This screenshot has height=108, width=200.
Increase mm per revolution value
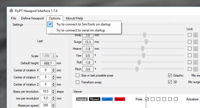click(54, 97)
